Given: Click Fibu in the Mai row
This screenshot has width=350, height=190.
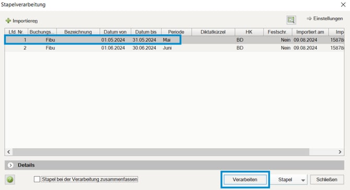Looking at the screenshot, I should (50, 40).
